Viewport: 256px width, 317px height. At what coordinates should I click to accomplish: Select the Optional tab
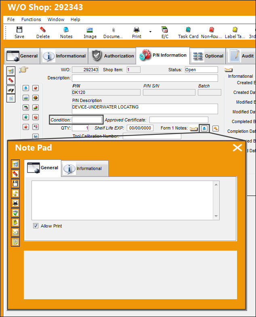(x=208, y=56)
